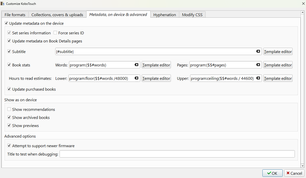Clear the Upper hours estimate field
Screen dimensions: 306x178
coord(258,78)
